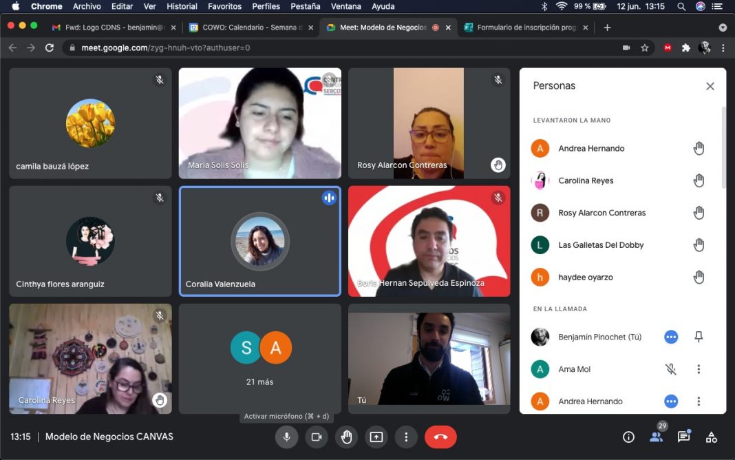This screenshot has width=735, height=460.
Task: Click the present screen icon
Action: (x=376, y=437)
